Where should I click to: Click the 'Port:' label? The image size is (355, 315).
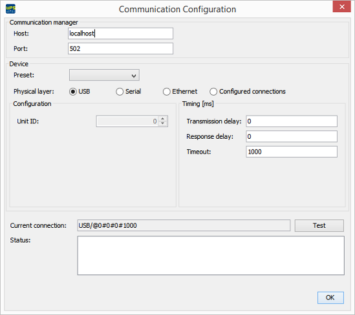[x=21, y=48]
